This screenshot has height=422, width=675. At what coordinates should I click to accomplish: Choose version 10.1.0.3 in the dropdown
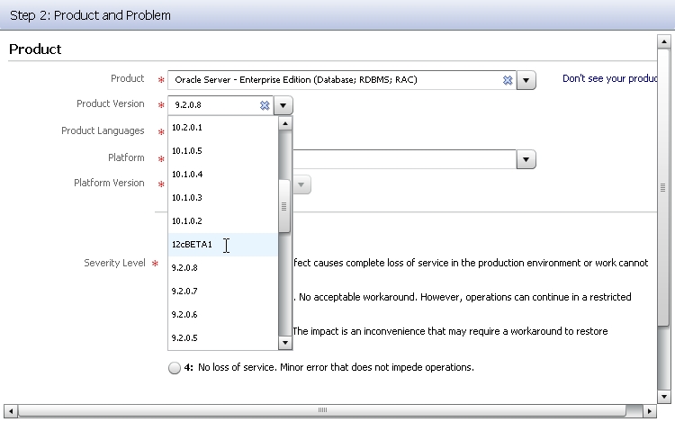(x=223, y=197)
